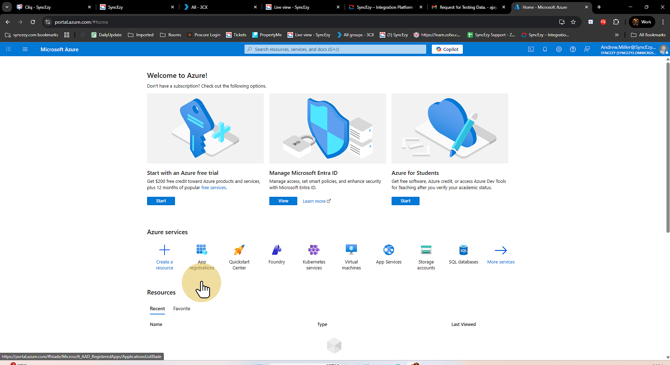Open Cloud Shell from the Azure header

click(531, 49)
